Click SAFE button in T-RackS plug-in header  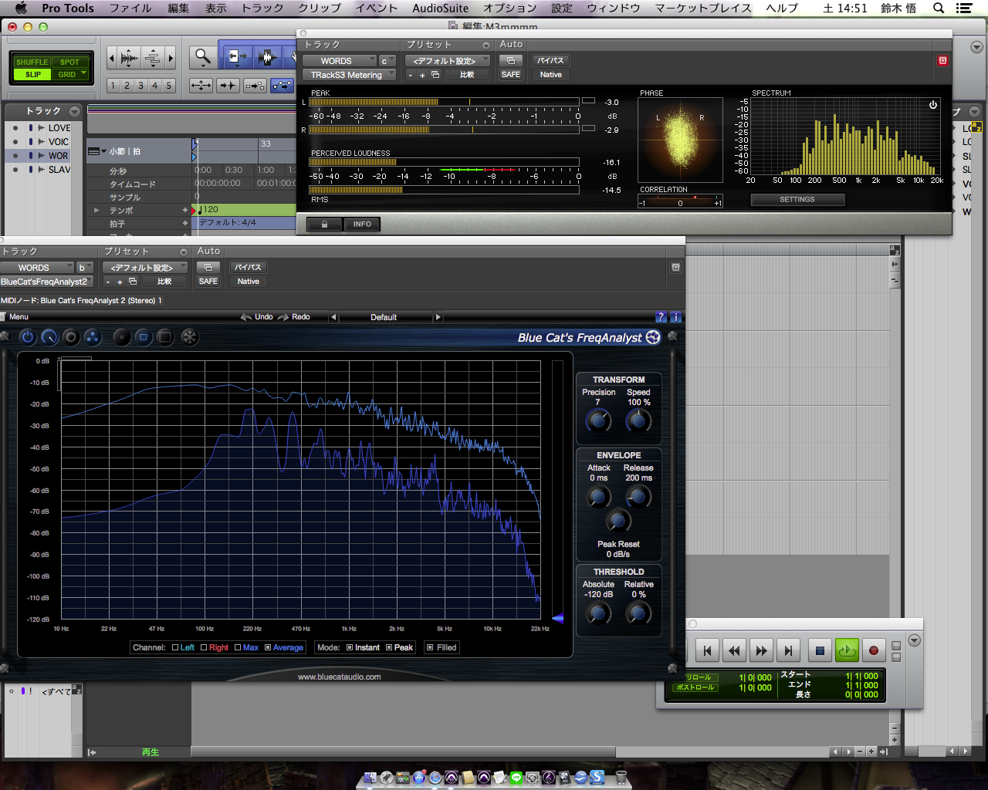click(511, 75)
